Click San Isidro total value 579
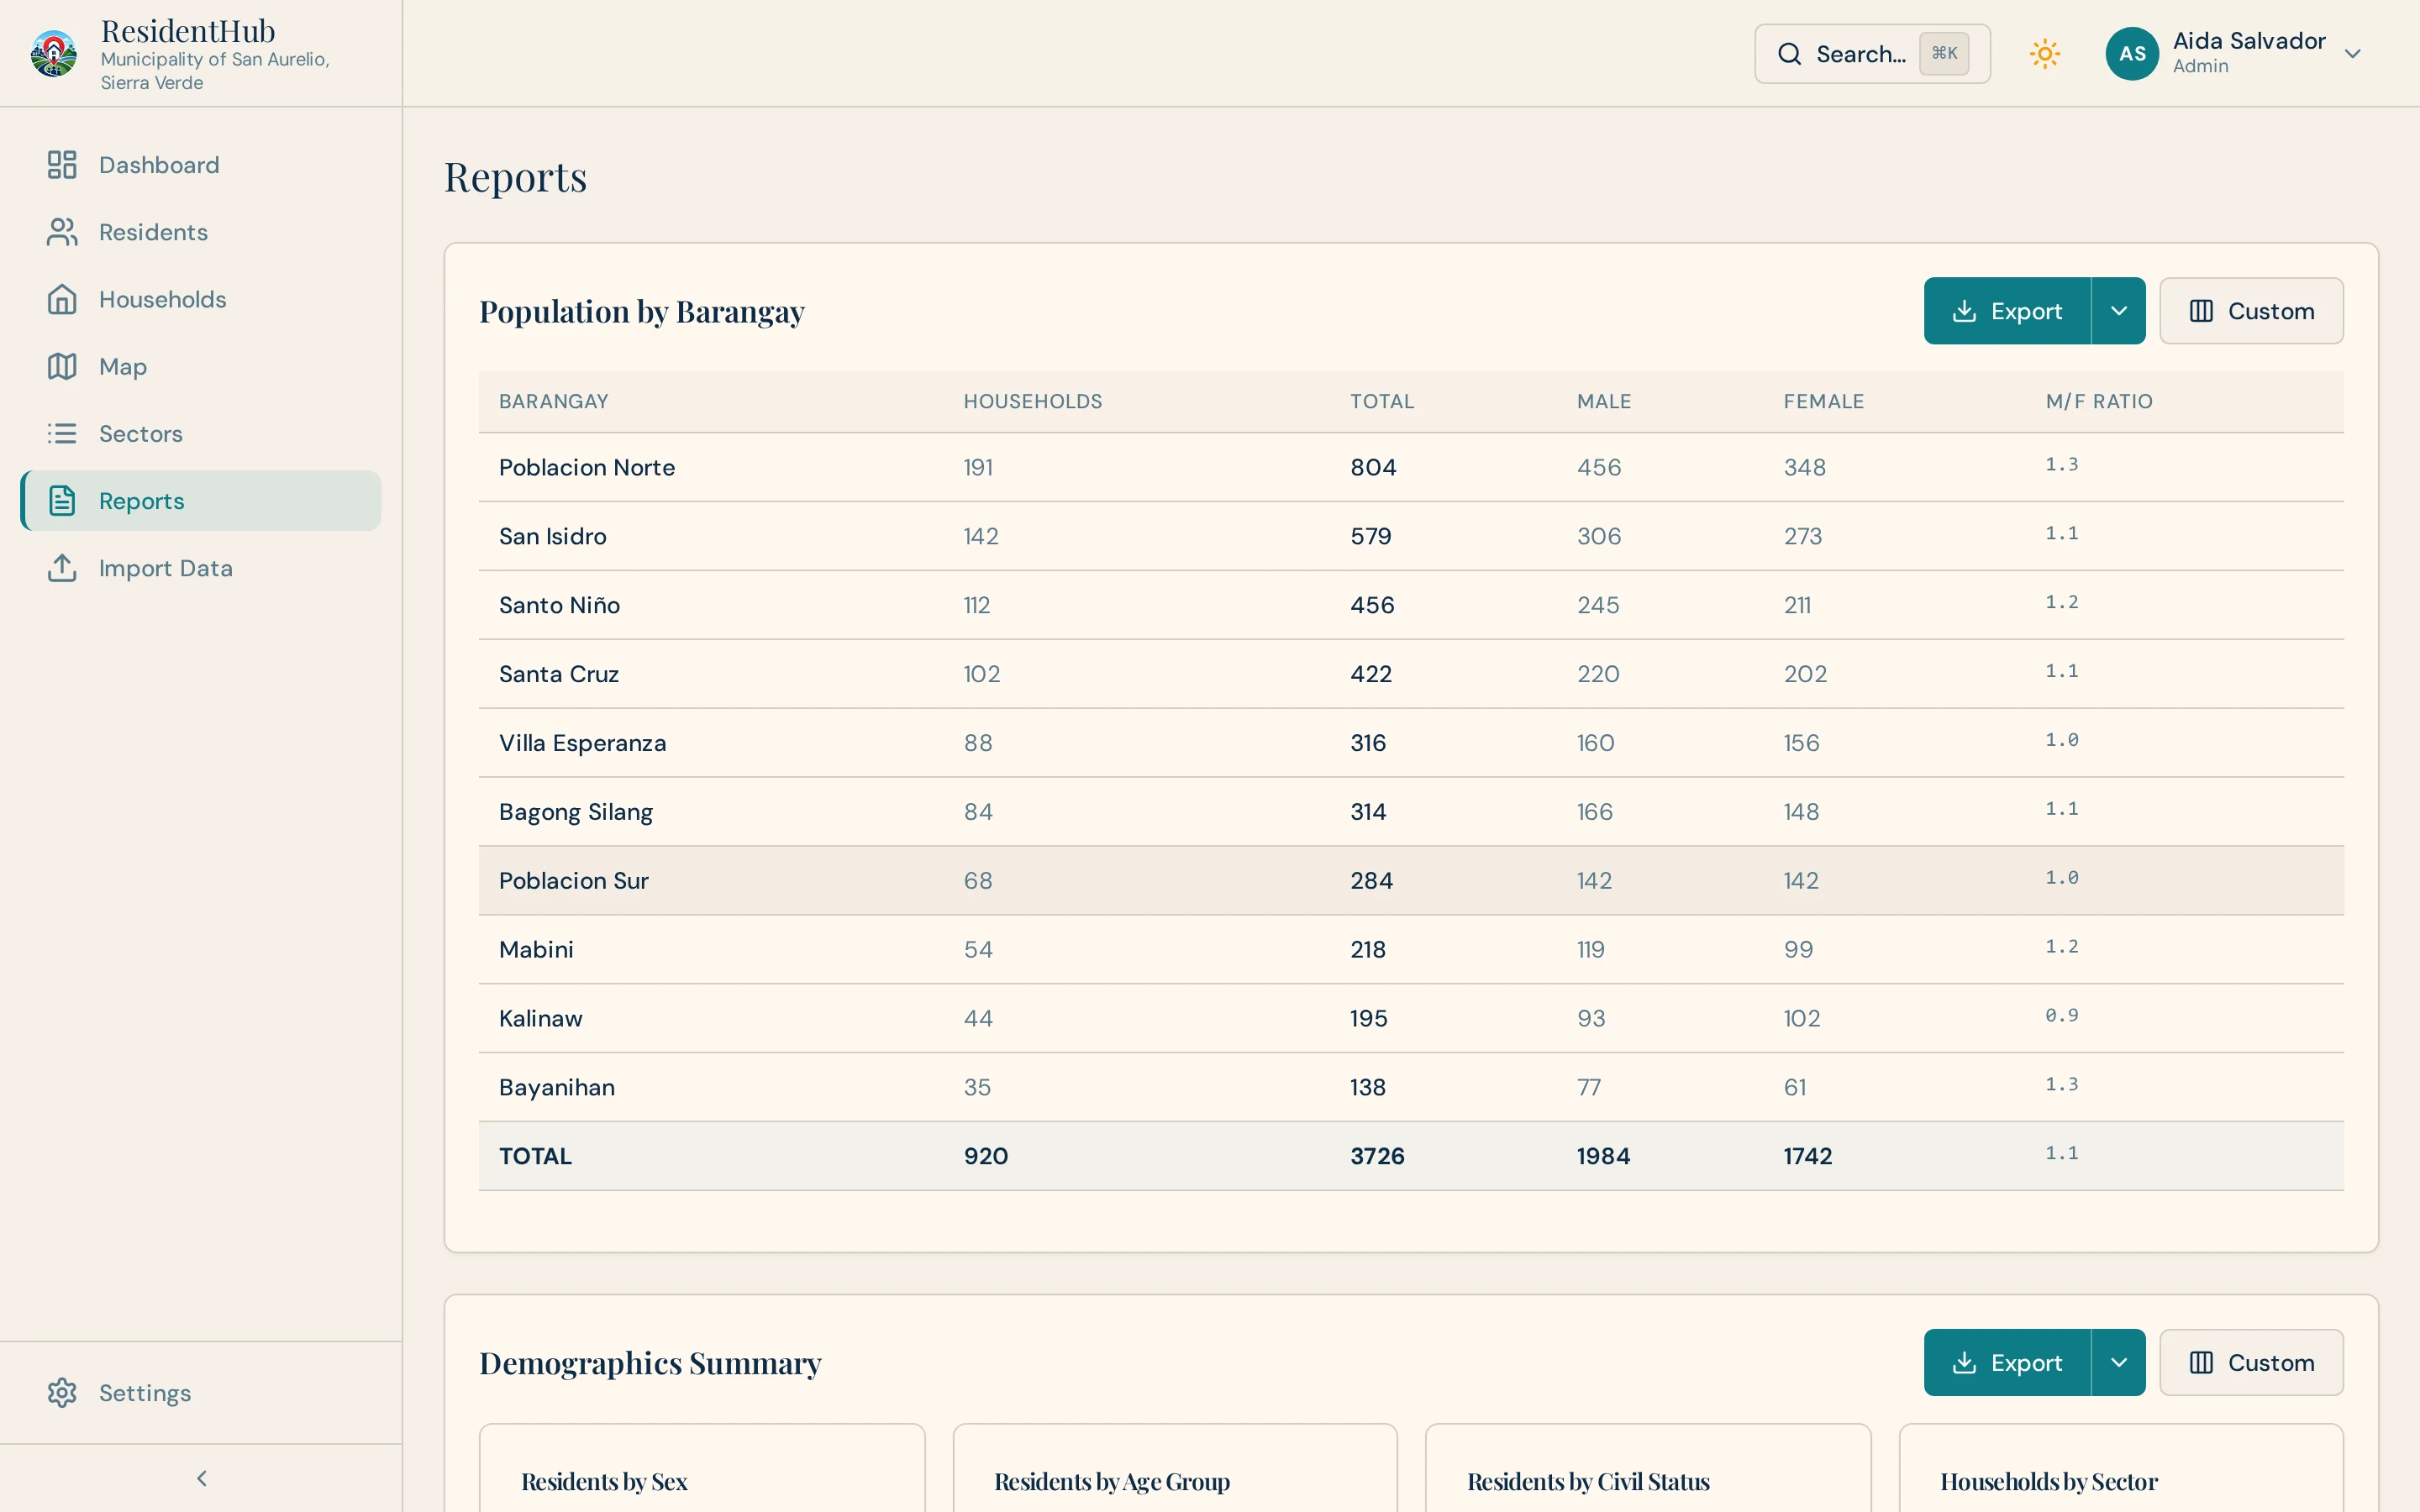 (1371, 536)
